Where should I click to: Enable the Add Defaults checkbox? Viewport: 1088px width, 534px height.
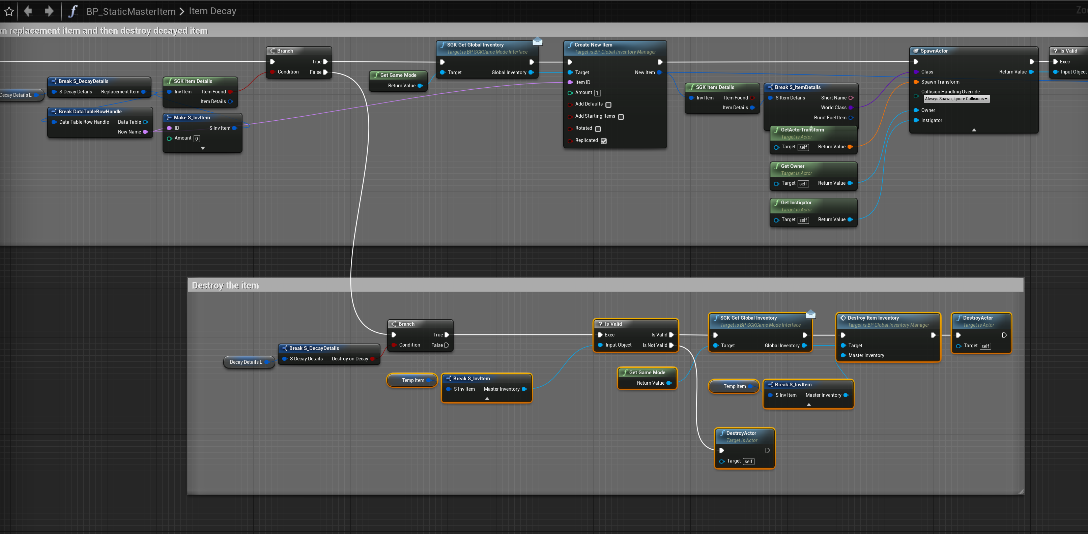point(608,105)
